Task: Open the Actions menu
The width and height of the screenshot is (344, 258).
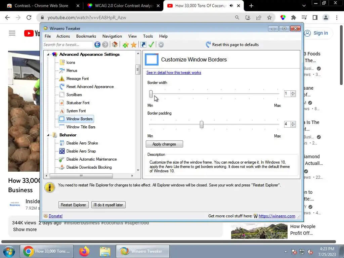Action: (63, 36)
